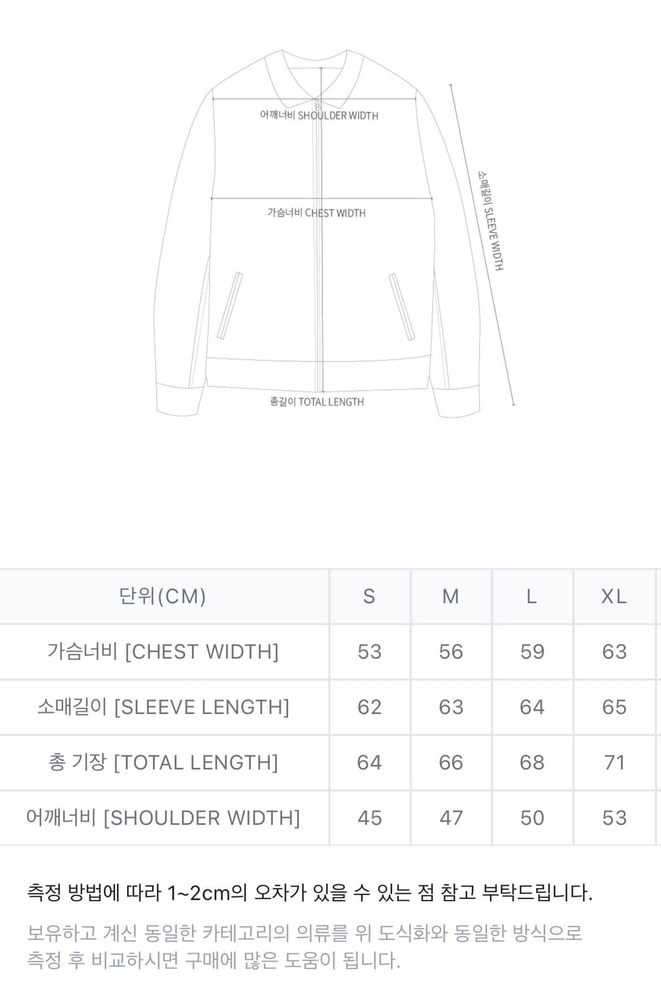Click the 총 기장 [TOTAL LENGTH] row label

[162, 762]
